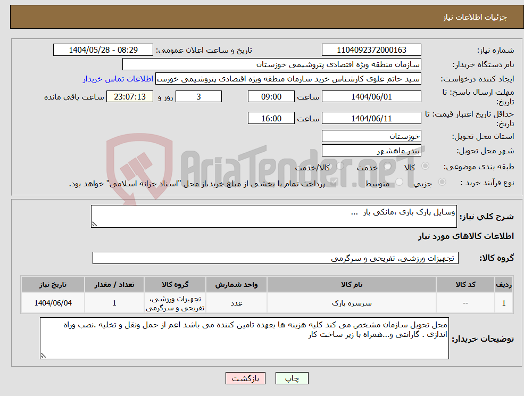
Task: Click the time field showing 16:00
Action: (x=270, y=118)
